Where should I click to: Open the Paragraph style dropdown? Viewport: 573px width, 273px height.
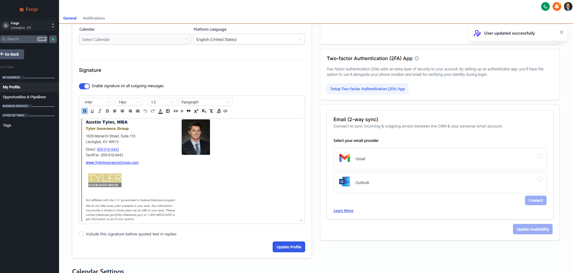(x=205, y=102)
